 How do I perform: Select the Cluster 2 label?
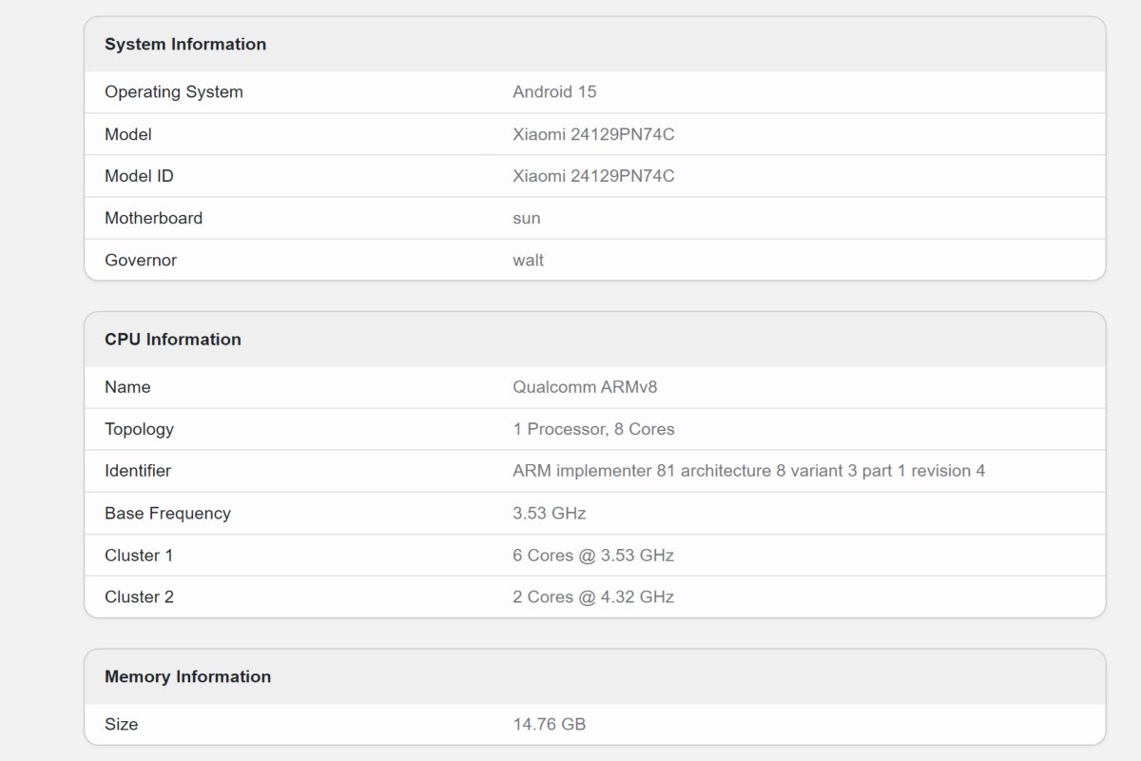point(139,596)
